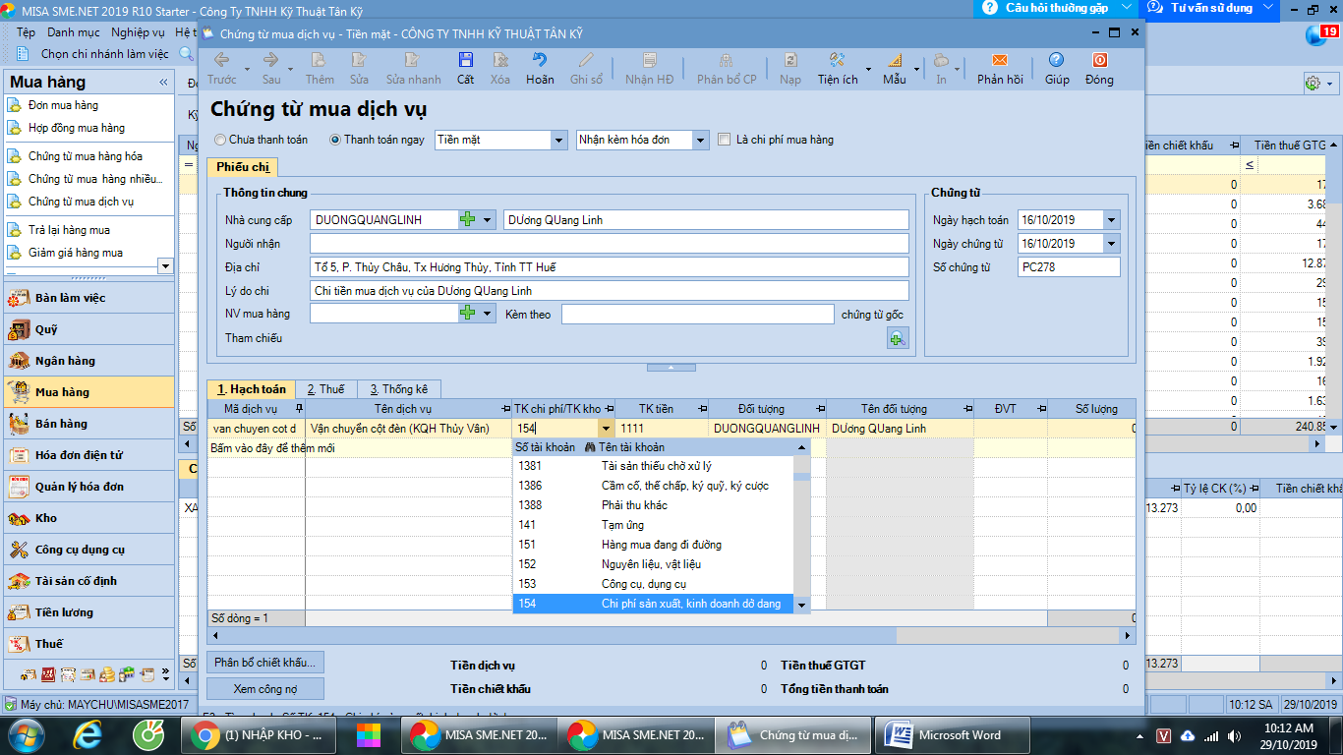Click the Tham chiếu add reference icon
This screenshot has height=755, width=1343.
[897, 339]
